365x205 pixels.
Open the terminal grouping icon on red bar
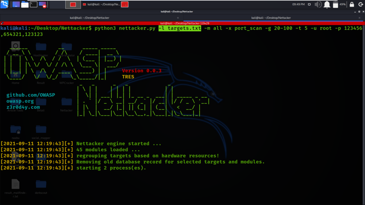pyautogui.click(x=2, y=23)
